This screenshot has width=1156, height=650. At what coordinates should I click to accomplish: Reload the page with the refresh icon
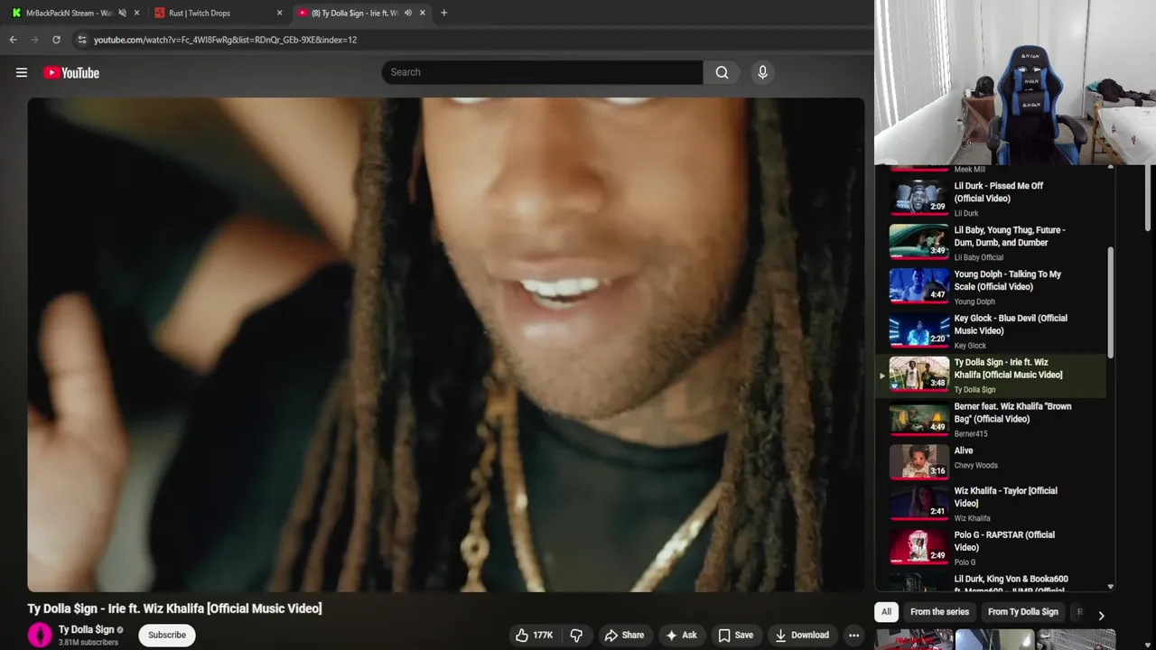point(56,40)
